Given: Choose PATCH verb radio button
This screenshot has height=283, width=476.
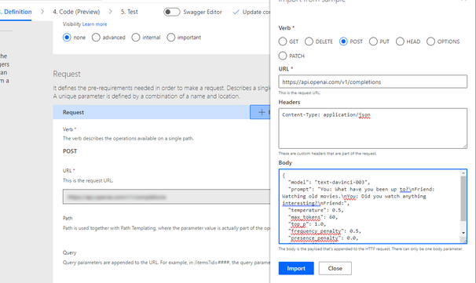Looking at the screenshot, I should [x=283, y=56].
